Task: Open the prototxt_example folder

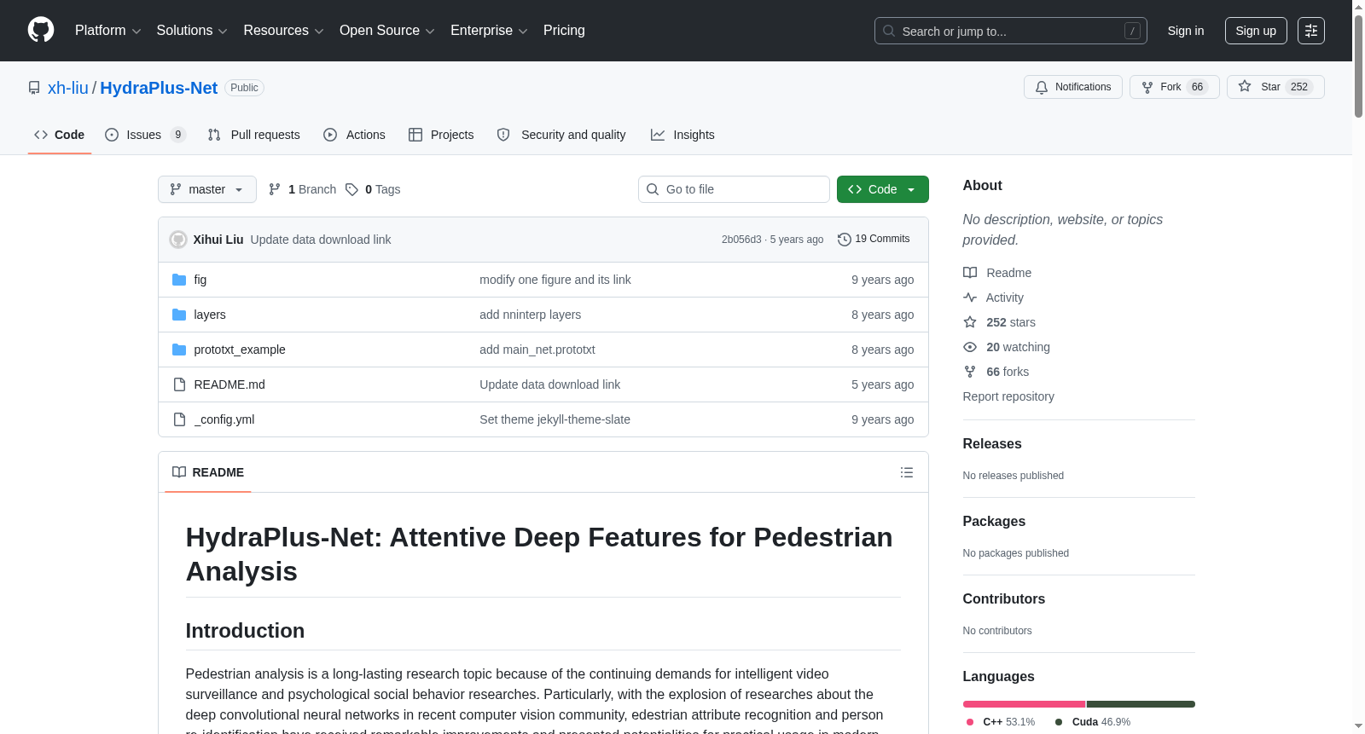Action: 240,350
